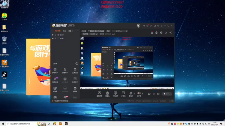Add a live screen capture source (直播屏幕)
The height and width of the screenshot is (126, 225).
(x=99, y=94)
